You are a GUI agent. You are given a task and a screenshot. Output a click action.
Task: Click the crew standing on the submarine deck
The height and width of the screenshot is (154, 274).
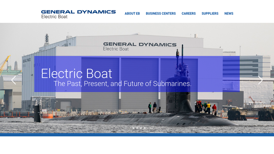click(x=205, y=108)
